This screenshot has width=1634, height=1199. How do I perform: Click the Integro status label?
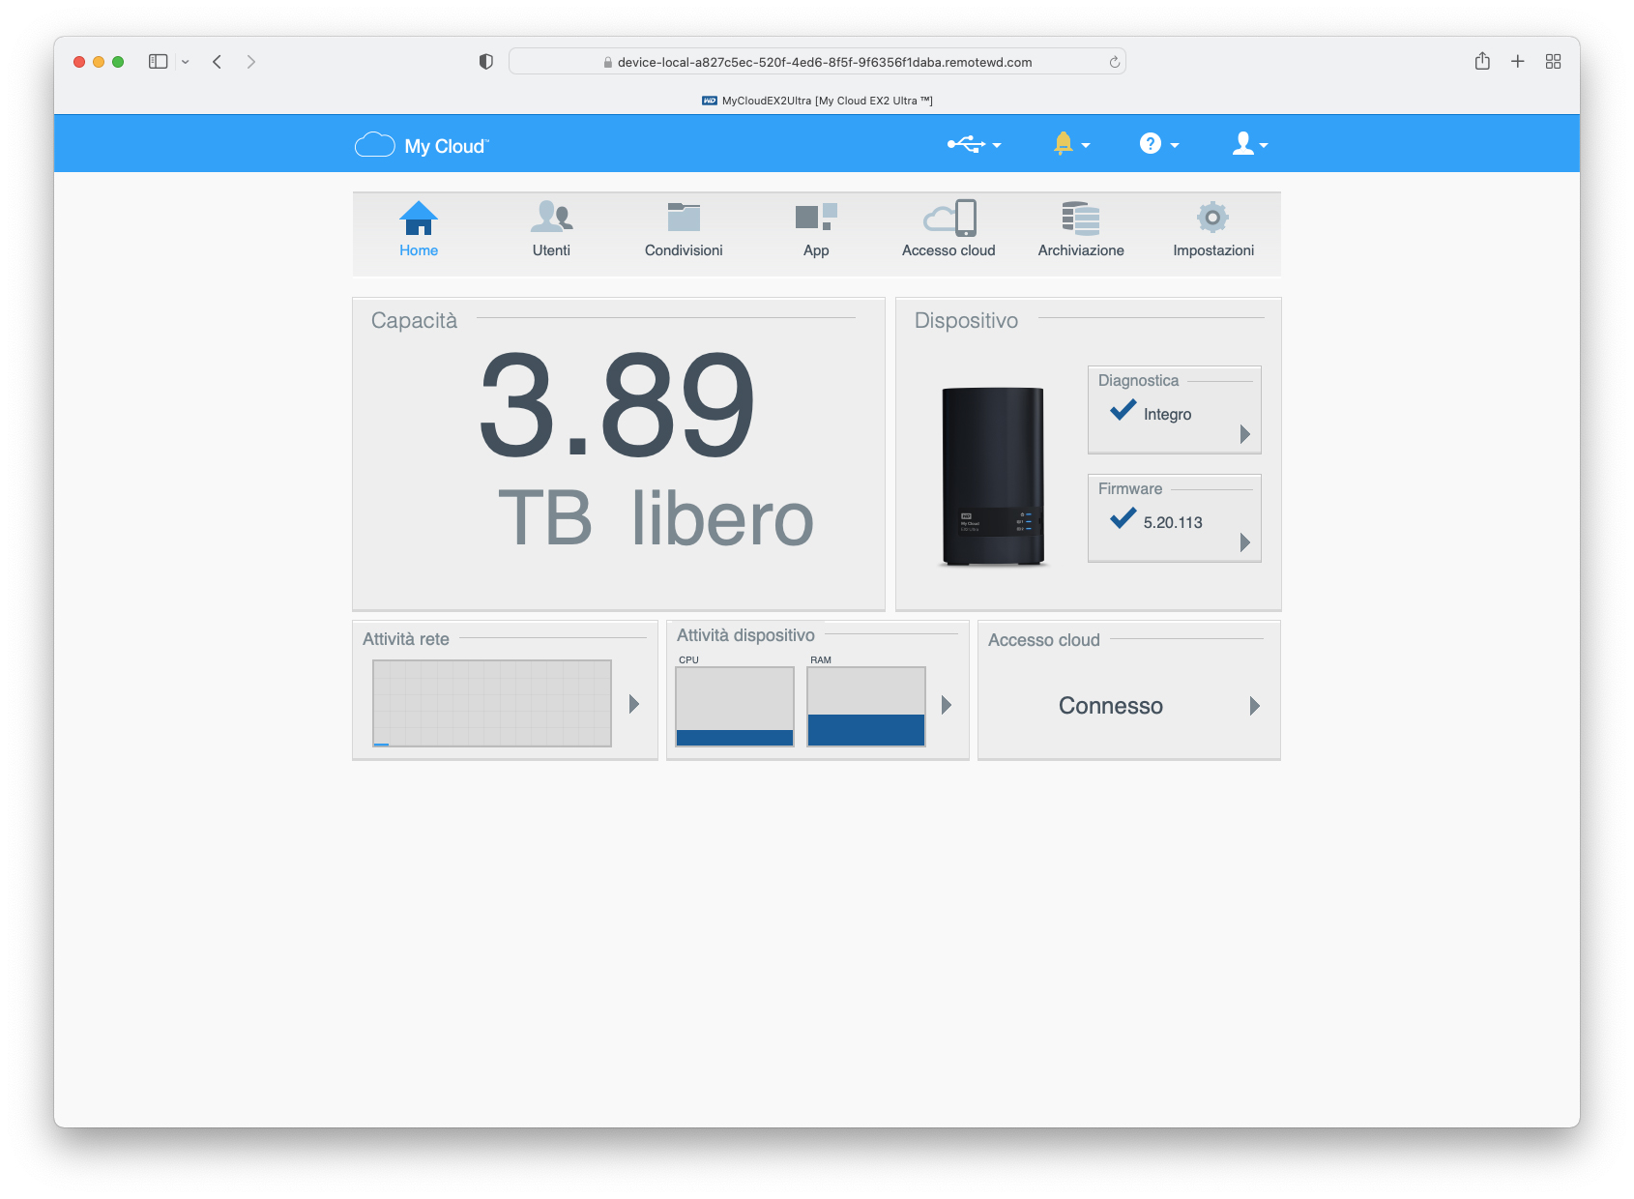point(1167,414)
